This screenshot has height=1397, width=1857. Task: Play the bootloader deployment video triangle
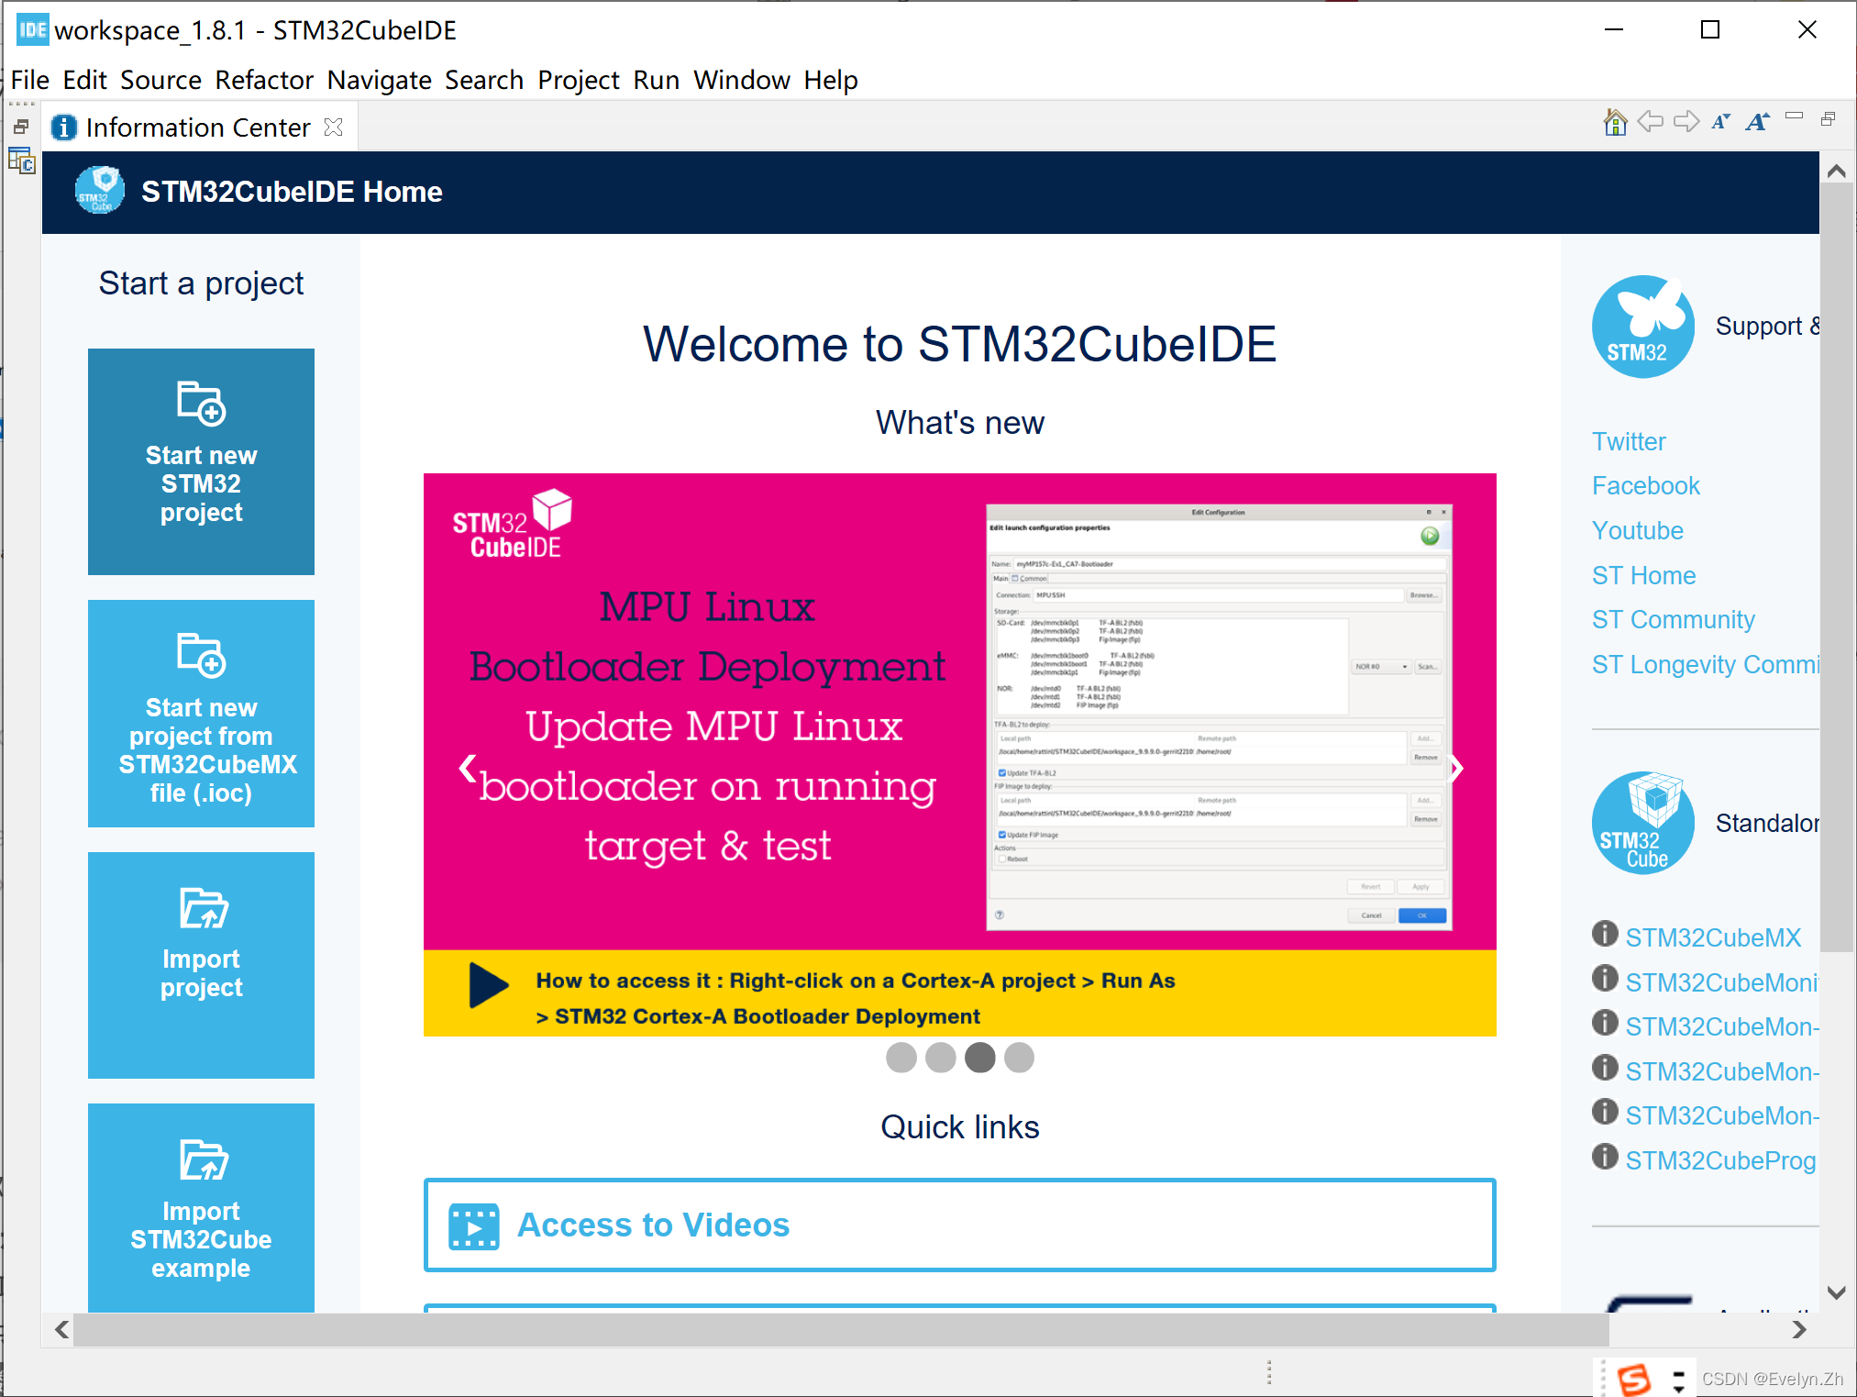coord(488,985)
